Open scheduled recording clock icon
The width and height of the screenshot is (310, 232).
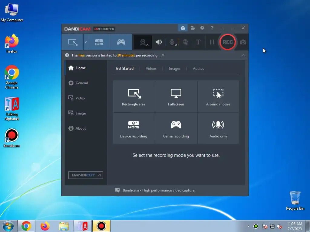click(x=202, y=28)
